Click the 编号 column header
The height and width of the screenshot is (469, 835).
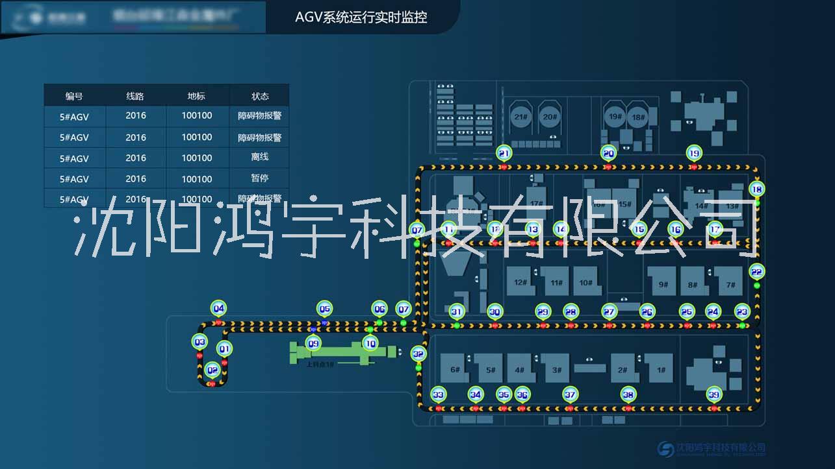tap(75, 95)
